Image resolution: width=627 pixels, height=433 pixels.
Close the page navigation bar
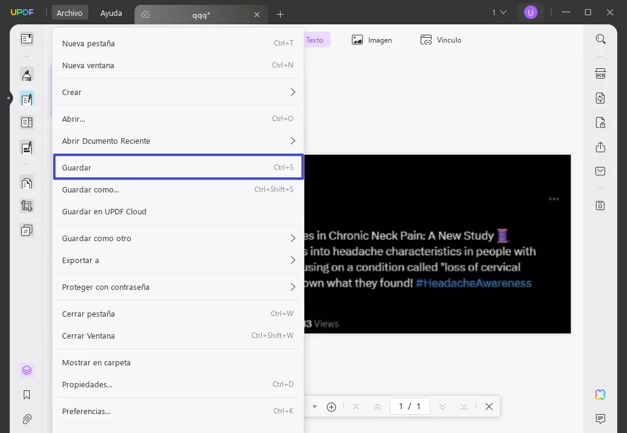click(489, 407)
